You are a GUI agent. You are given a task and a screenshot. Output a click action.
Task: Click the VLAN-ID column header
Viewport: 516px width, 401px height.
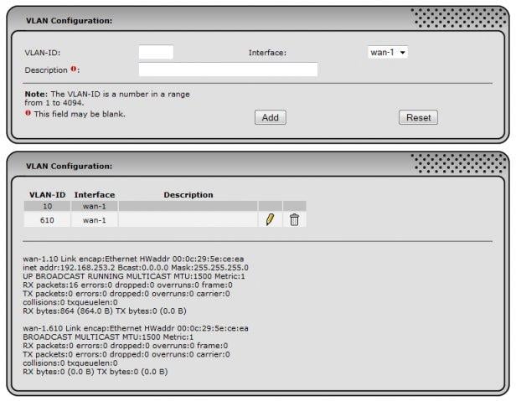(x=47, y=195)
